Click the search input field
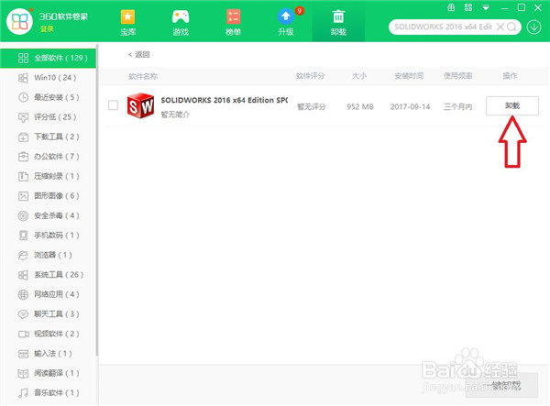The height and width of the screenshot is (406, 550). click(440, 27)
